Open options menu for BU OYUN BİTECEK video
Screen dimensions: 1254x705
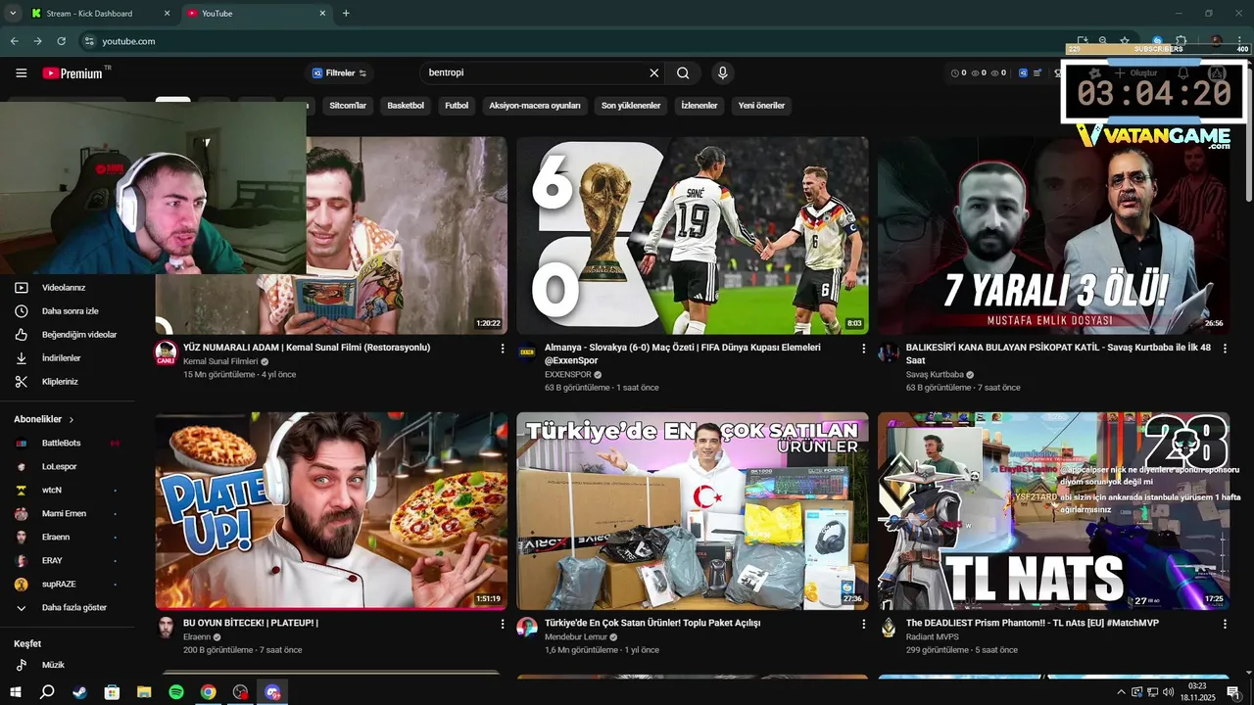[503, 624]
